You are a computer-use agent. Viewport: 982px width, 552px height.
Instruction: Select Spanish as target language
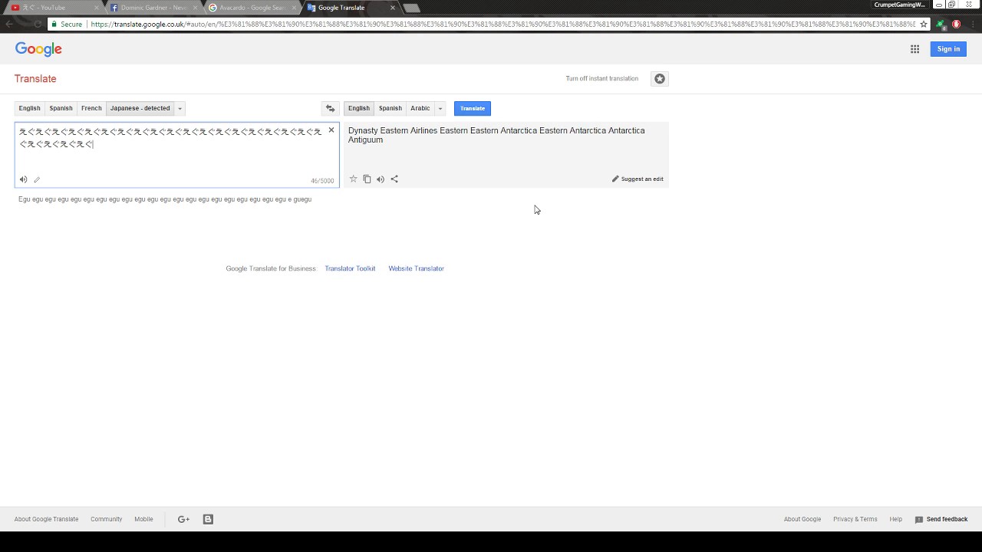click(390, 108)
